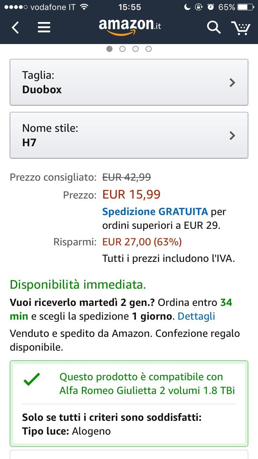The width and height of the screenshot is (258, 459).
Task: Tap the back arrow icon
Action: (x=15, y=27)
